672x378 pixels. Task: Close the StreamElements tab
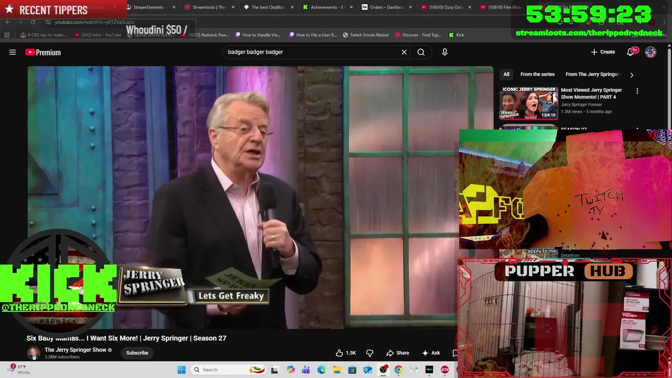[x=174, y=7]
